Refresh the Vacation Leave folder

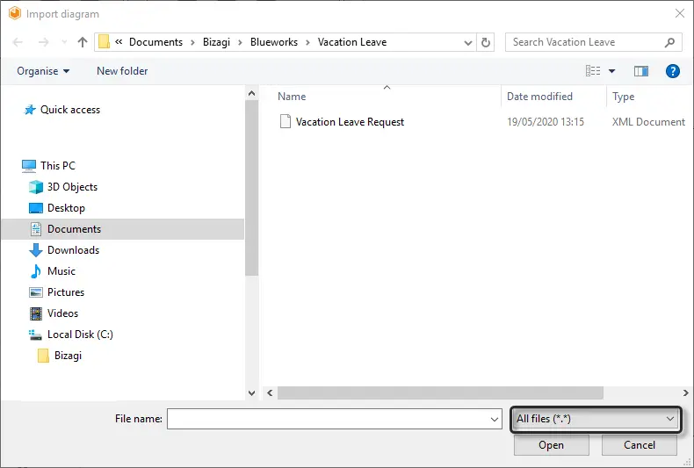[x=486, y=42]
